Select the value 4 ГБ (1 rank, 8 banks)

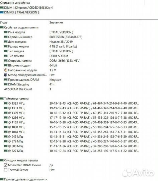(63, 46)
